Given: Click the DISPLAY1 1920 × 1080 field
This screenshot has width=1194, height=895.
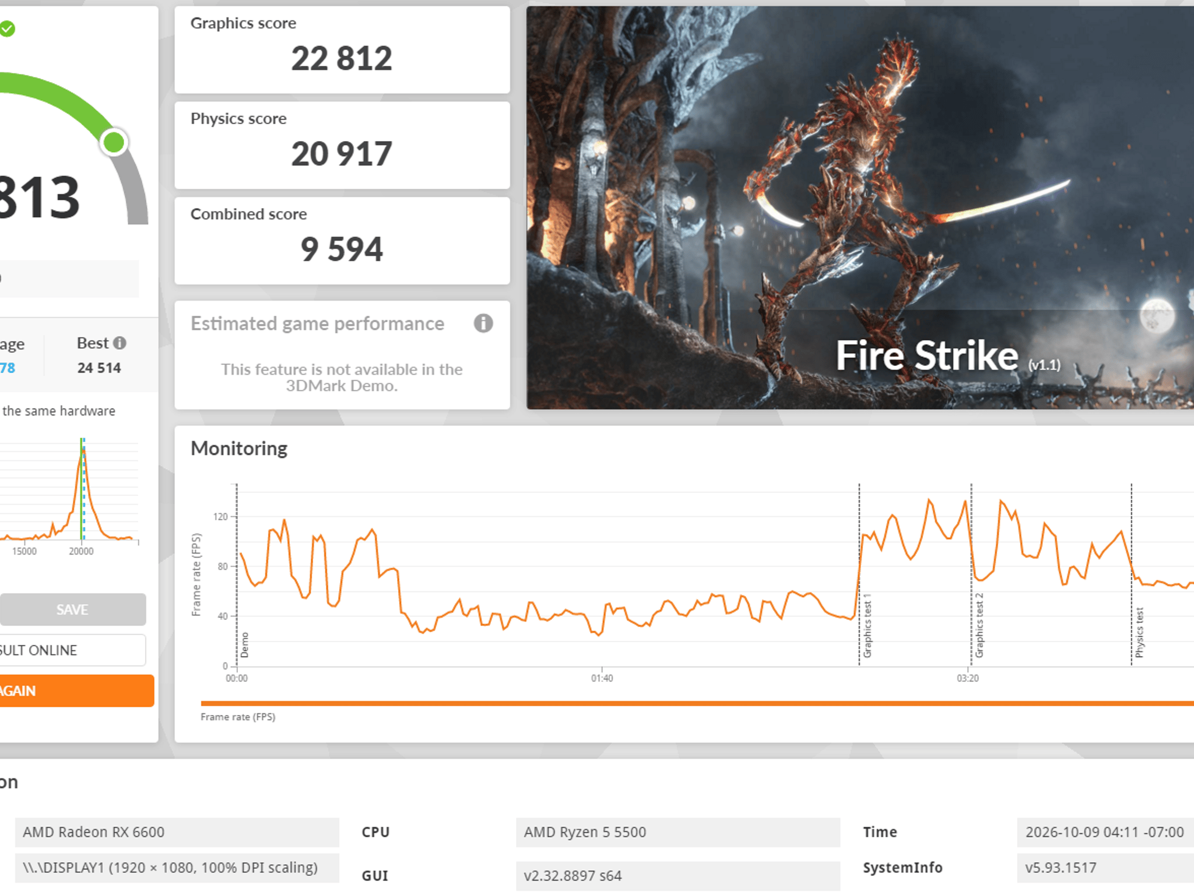Looking at the screenshot, I should point(177,868).
